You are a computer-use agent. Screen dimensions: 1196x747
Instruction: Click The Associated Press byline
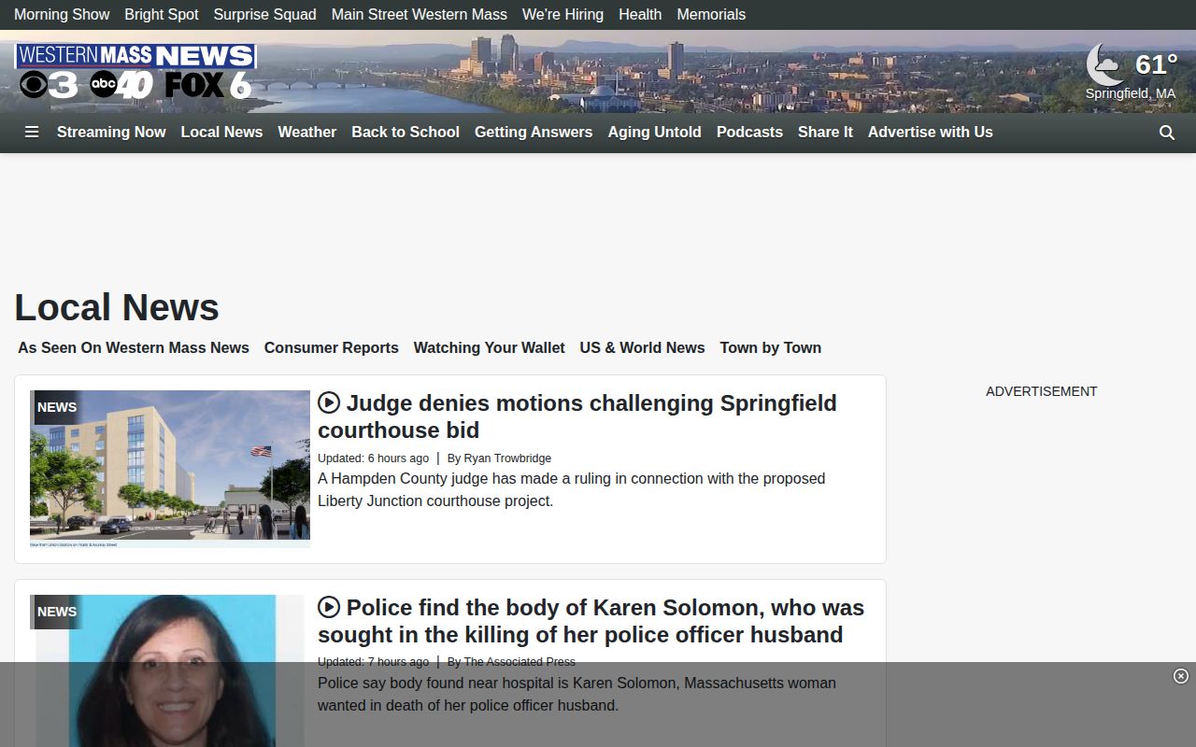[520, 662]
